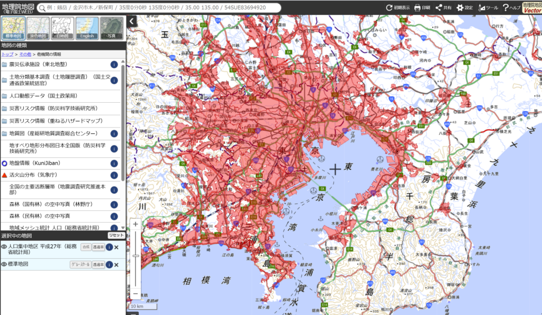Click the リセット button

coord(116,235)
